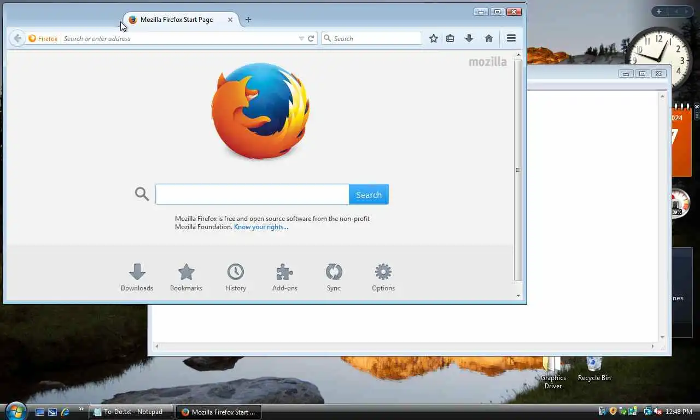Click the address bar to enter a URL

[x=179, y=39]
